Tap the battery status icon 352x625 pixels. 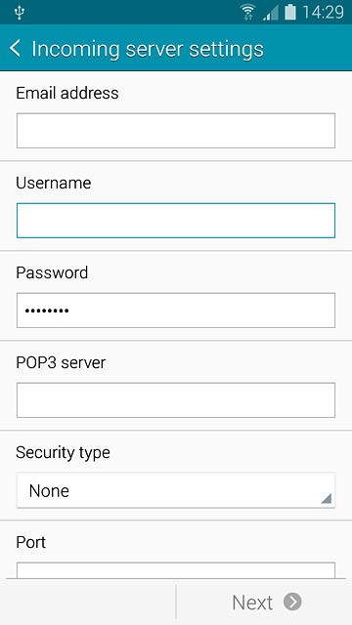point(290,12)
